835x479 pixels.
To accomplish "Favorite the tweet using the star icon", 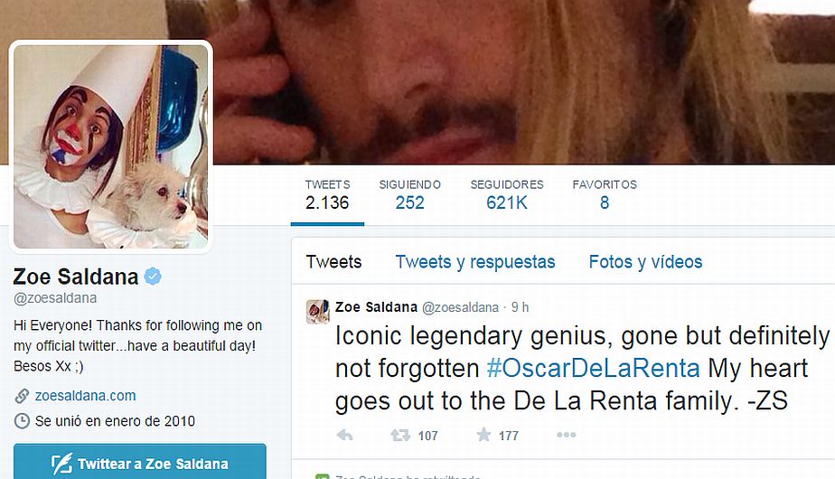I will pos(483,435).
